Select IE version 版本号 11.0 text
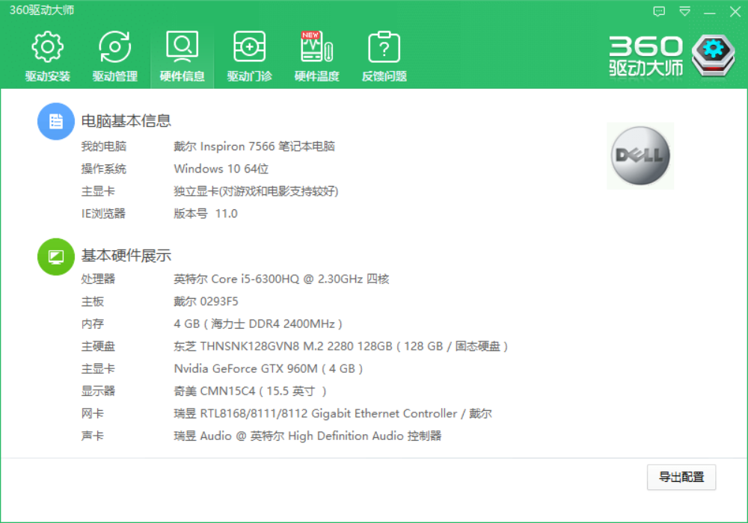This screenshot has width=748, height=523. point(206,214)
